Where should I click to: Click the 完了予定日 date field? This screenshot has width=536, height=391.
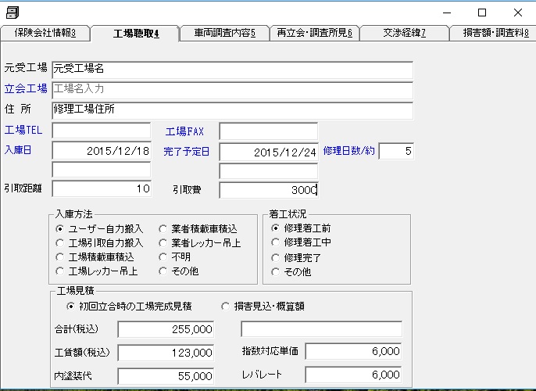tap(269, 152)
